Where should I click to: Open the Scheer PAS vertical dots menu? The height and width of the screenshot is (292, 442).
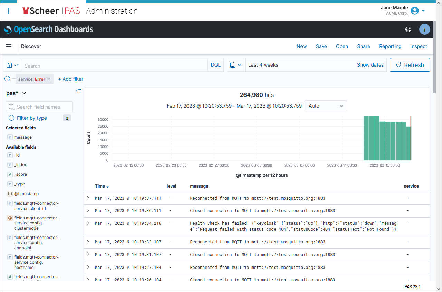9,11
